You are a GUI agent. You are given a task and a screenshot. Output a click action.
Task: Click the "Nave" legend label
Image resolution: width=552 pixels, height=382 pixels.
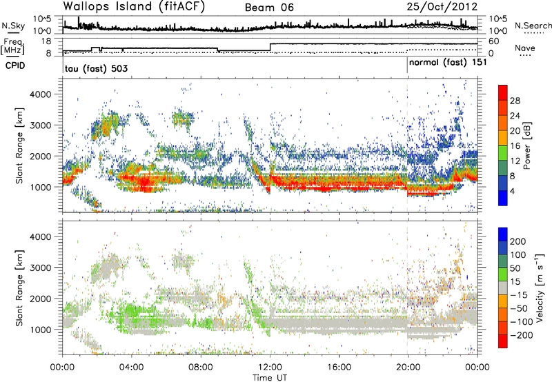(525, 48)
